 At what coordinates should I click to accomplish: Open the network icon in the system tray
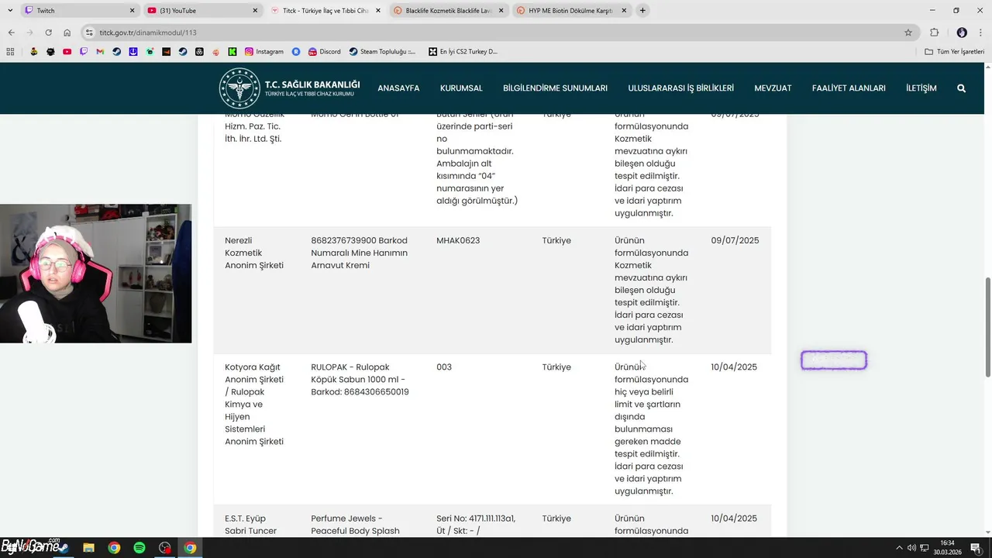pyautogui.click(x=924, y=548)
